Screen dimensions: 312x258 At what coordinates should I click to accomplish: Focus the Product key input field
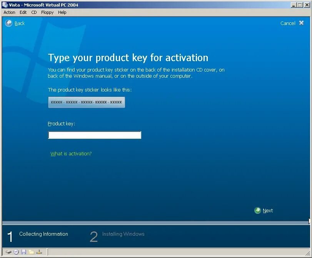point(95,135)
